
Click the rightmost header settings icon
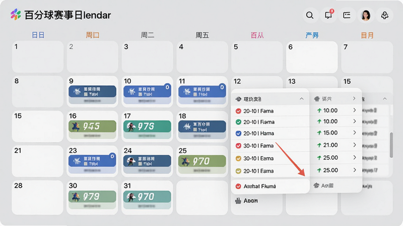click(384, 16)
